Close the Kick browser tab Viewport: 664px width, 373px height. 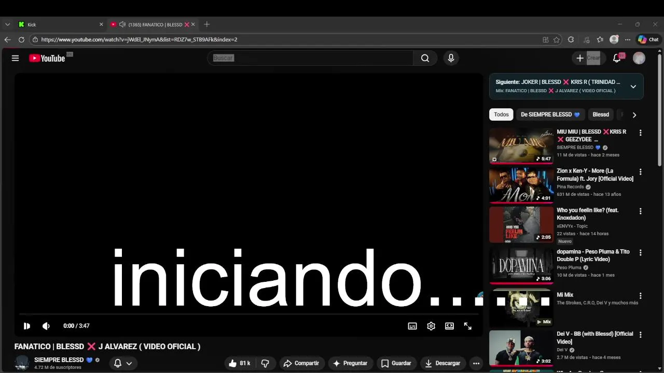pyautogui.click(x=101, y=24)
